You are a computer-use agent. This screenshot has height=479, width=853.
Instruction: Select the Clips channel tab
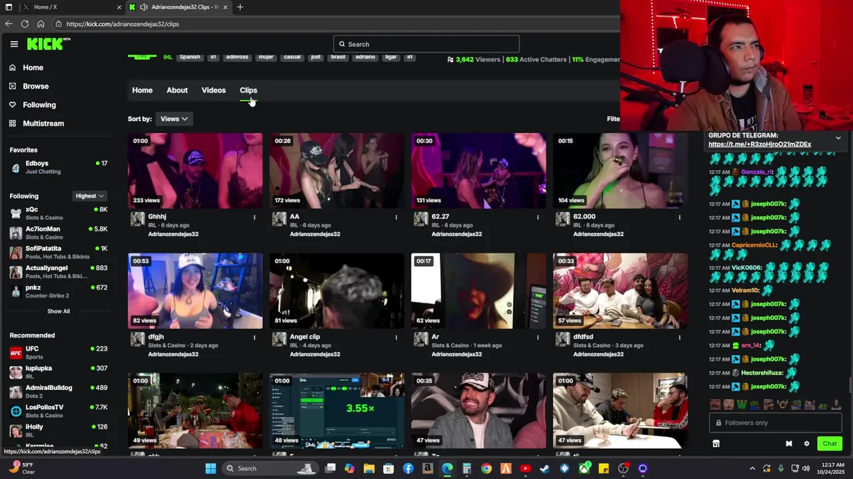[x=249, y=90]
